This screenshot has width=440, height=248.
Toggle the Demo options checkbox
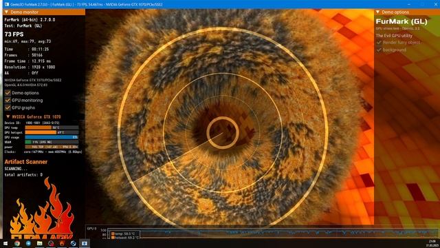[8, 93]
